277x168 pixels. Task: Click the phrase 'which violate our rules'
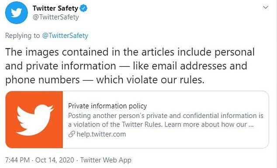150,80
